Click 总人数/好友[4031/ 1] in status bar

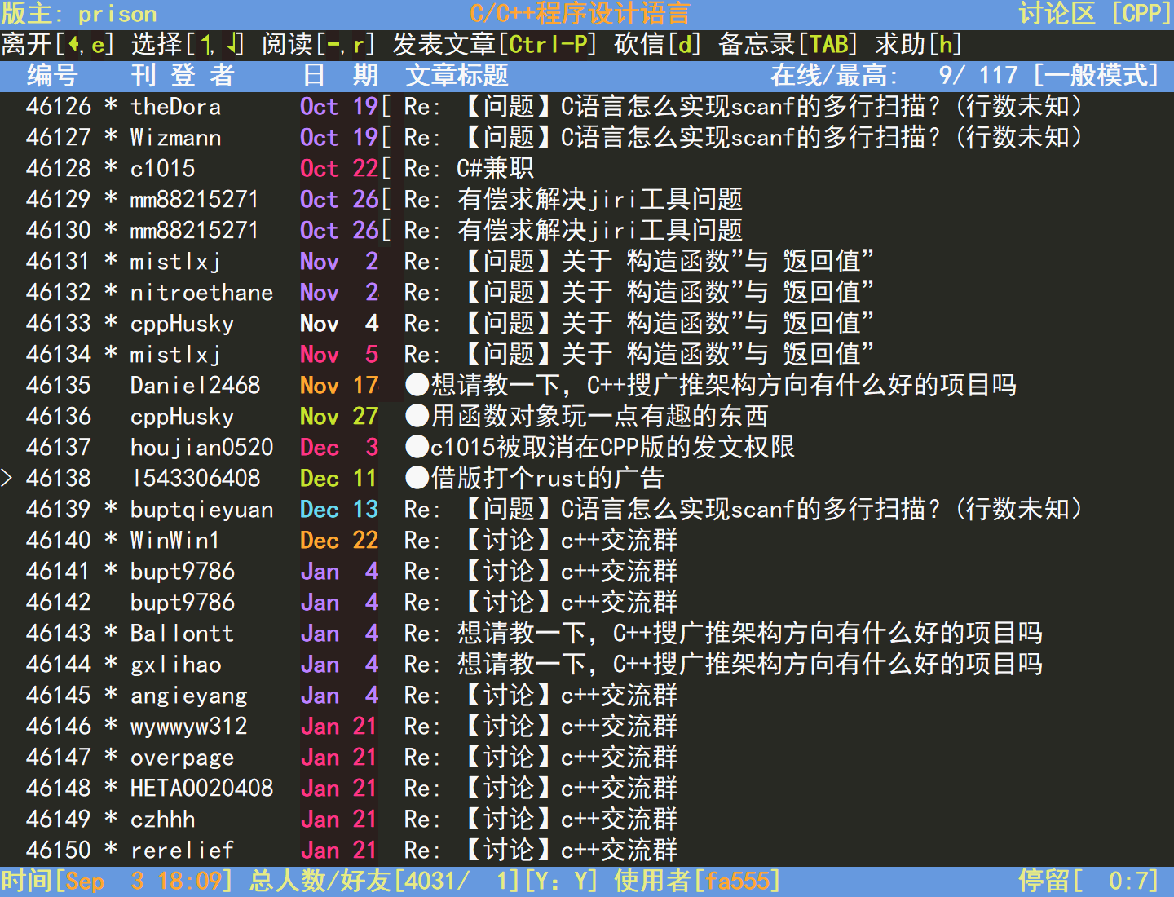(384, 882)
